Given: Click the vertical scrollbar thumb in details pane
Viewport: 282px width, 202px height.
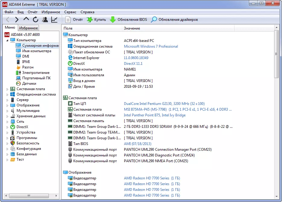Looking at the screenshot, I should pyautogui.click(x=277, y=54).
